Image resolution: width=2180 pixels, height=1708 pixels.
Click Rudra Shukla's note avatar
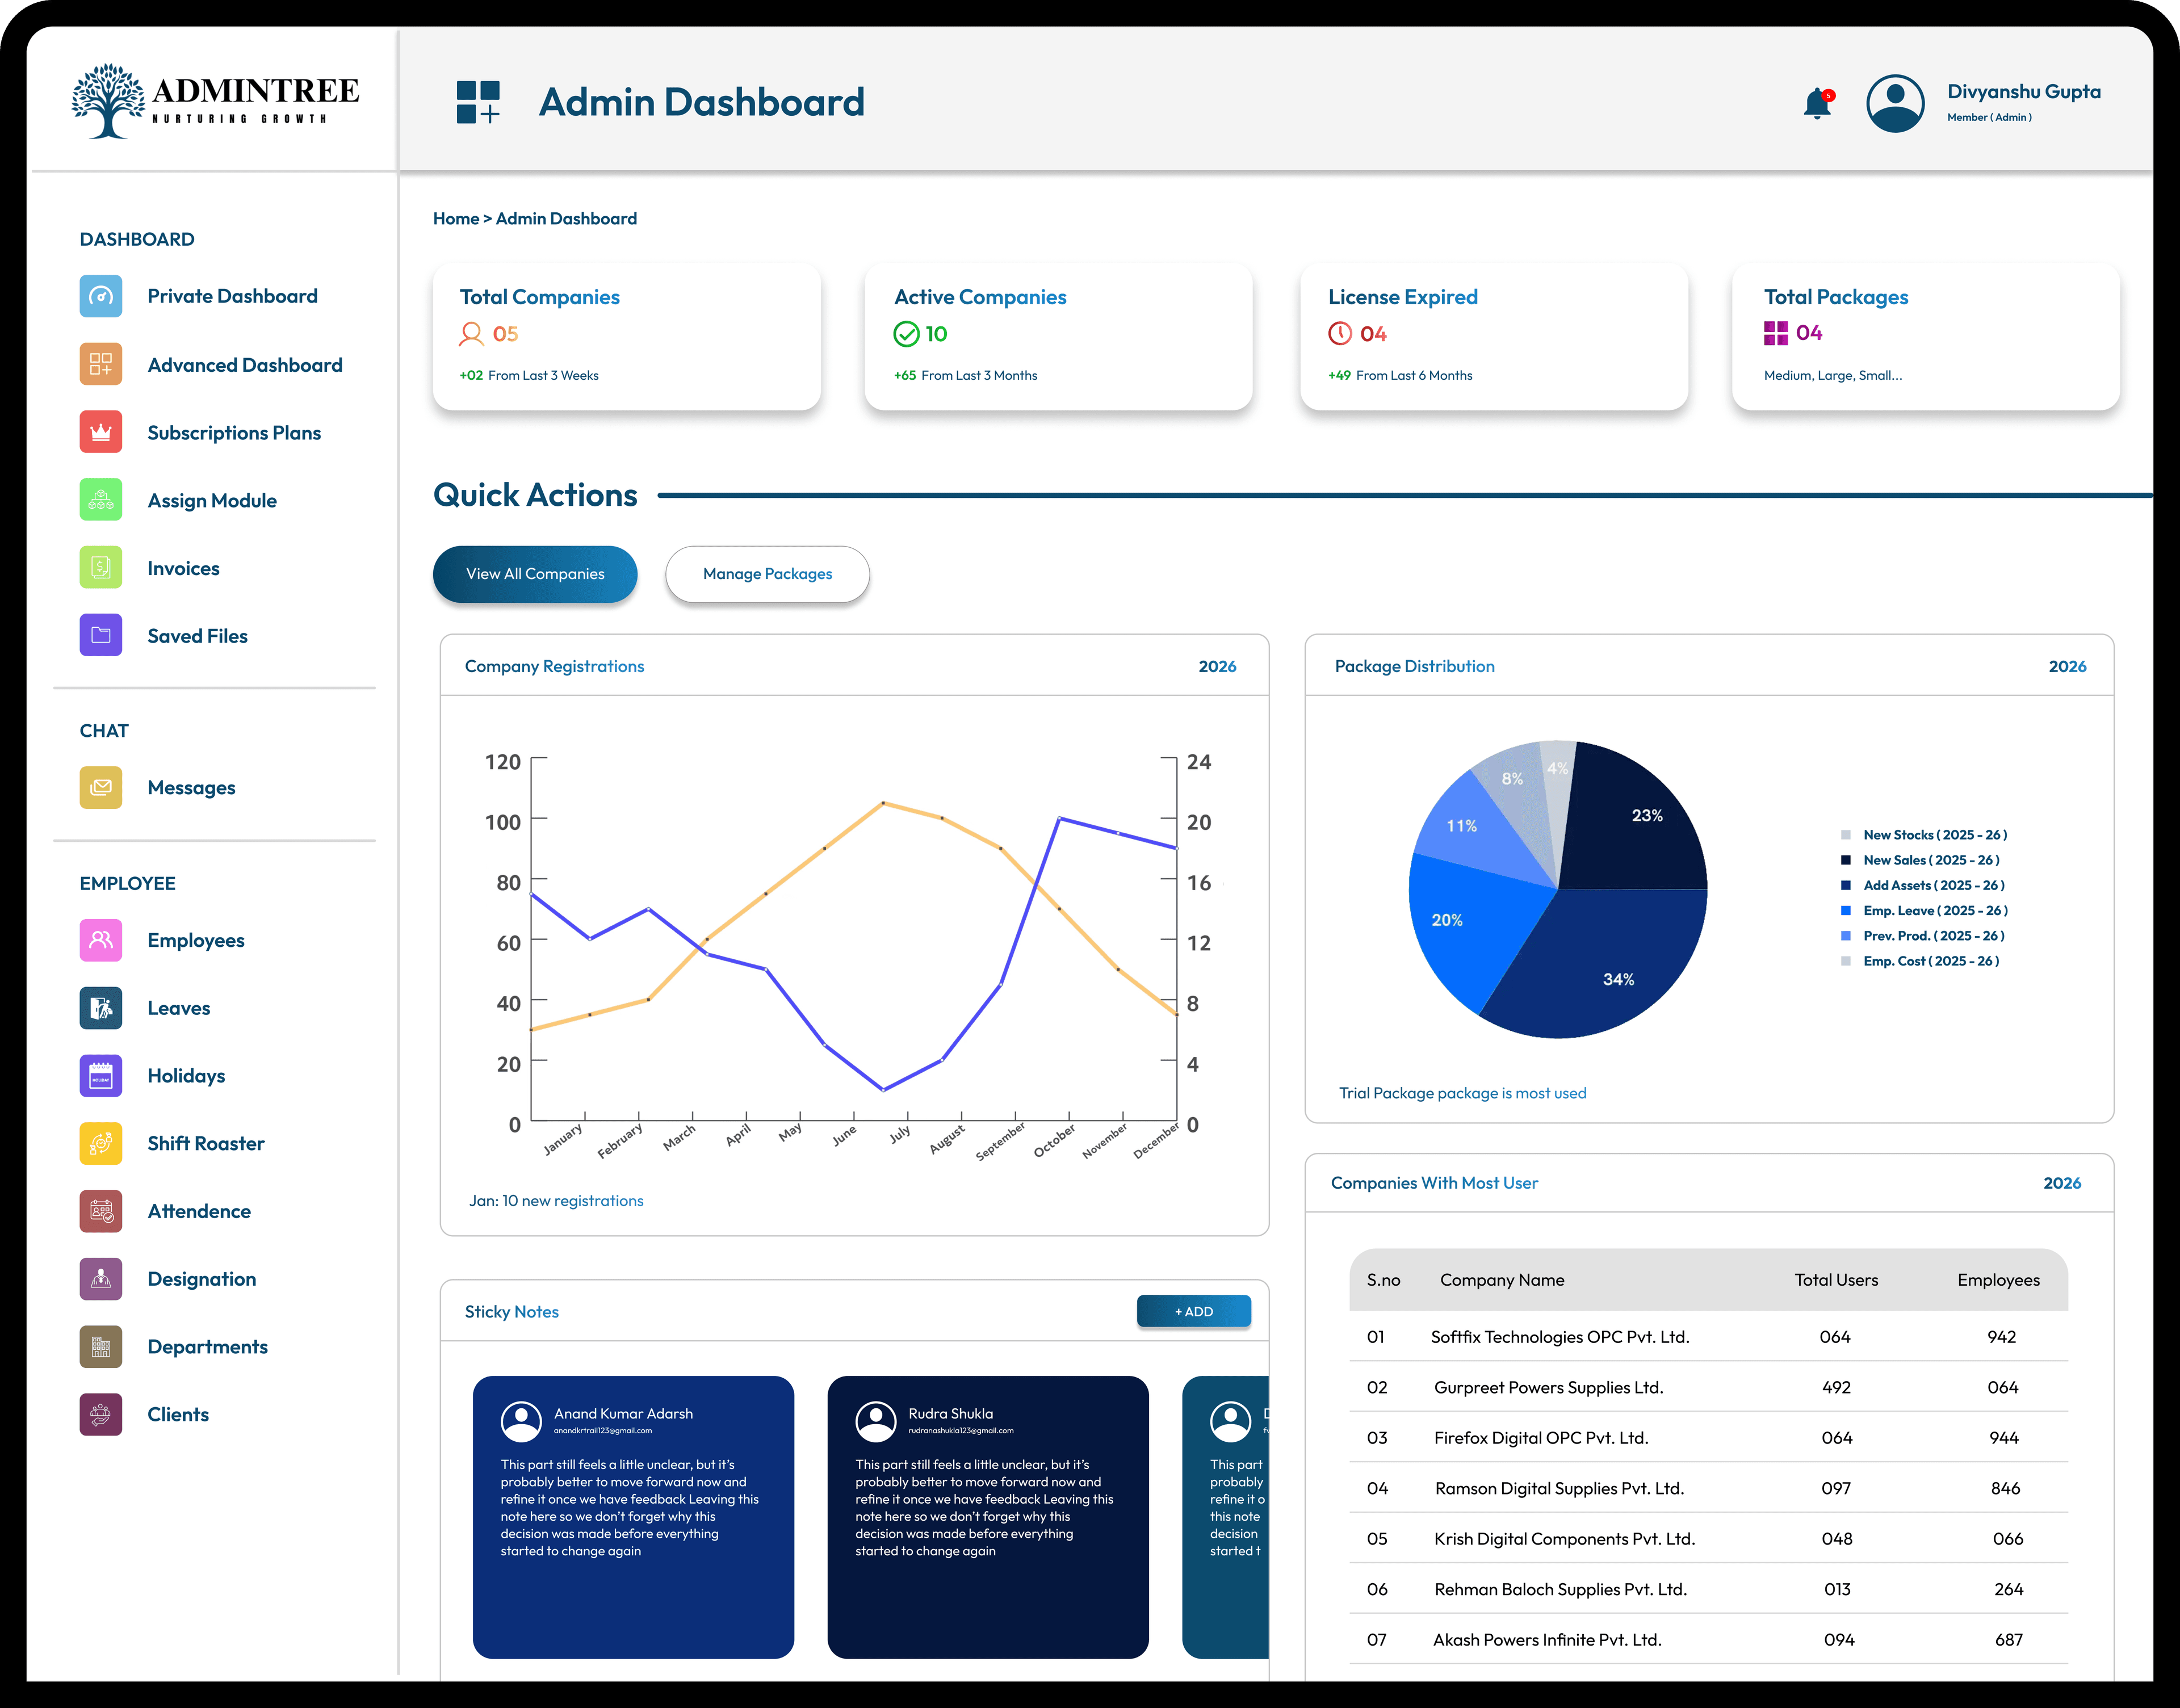[x=876, y=1421]
